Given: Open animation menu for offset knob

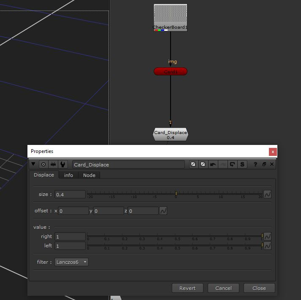Looking at the screenshot, I should pyautogui.click(x=163, y=211).
